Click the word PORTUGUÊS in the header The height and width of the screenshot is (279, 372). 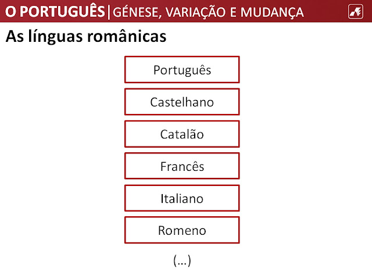(x=63, y=12)
